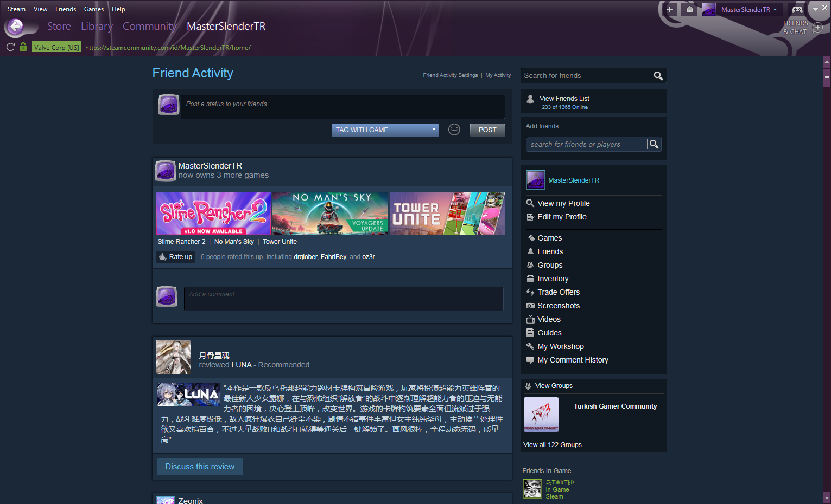Click the No Man's Sky game title link
Image resolution: width=831 pixels, height=504 pixels.
tap(234, 242)
